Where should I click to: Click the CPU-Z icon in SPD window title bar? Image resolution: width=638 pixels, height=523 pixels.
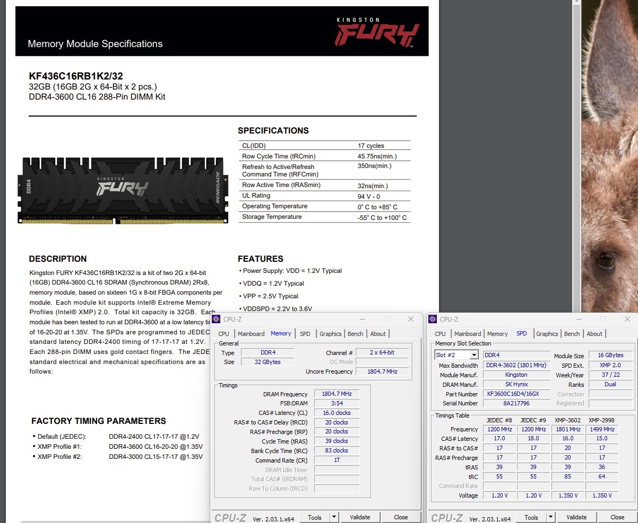coord(434,319)
